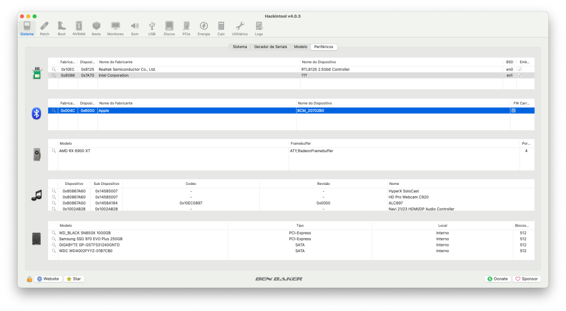Open the USB toolbar section
The height and width of the screenshot is (311, 566).
pos(152,28)
